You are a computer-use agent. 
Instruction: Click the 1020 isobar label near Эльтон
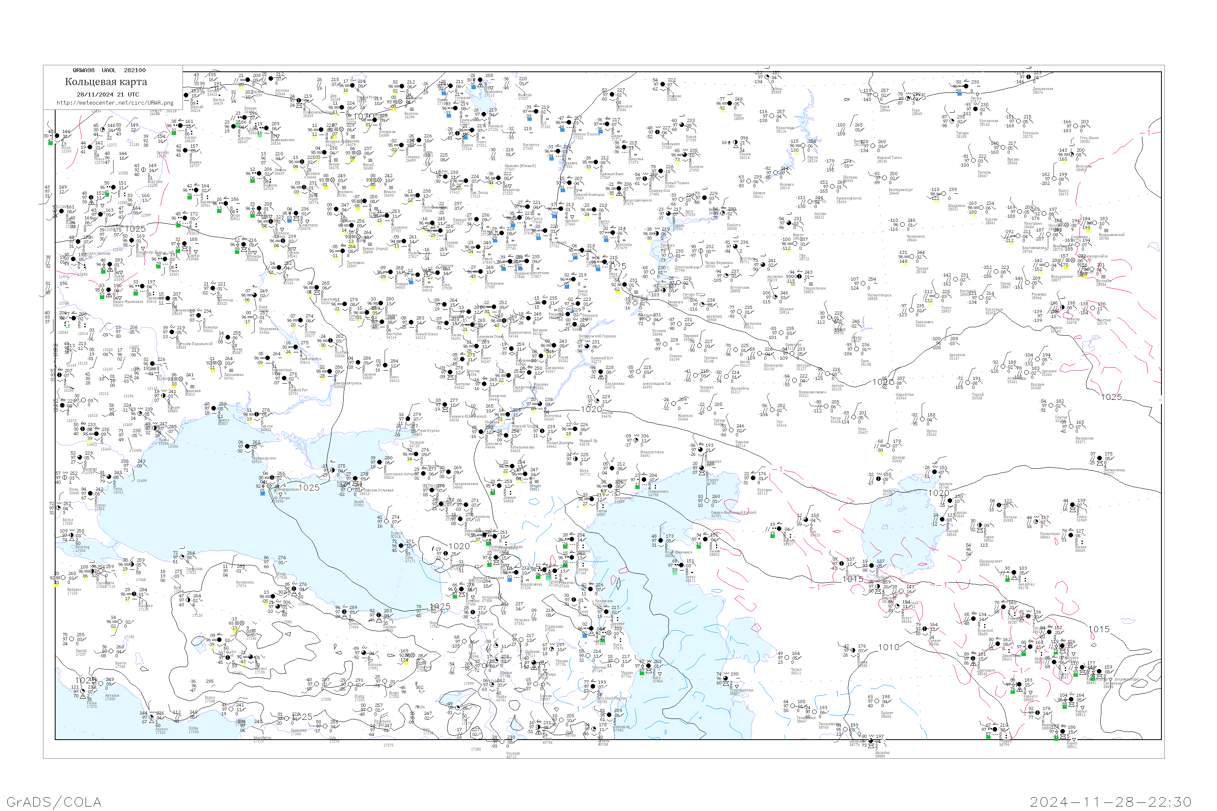(x=591, y=409)
